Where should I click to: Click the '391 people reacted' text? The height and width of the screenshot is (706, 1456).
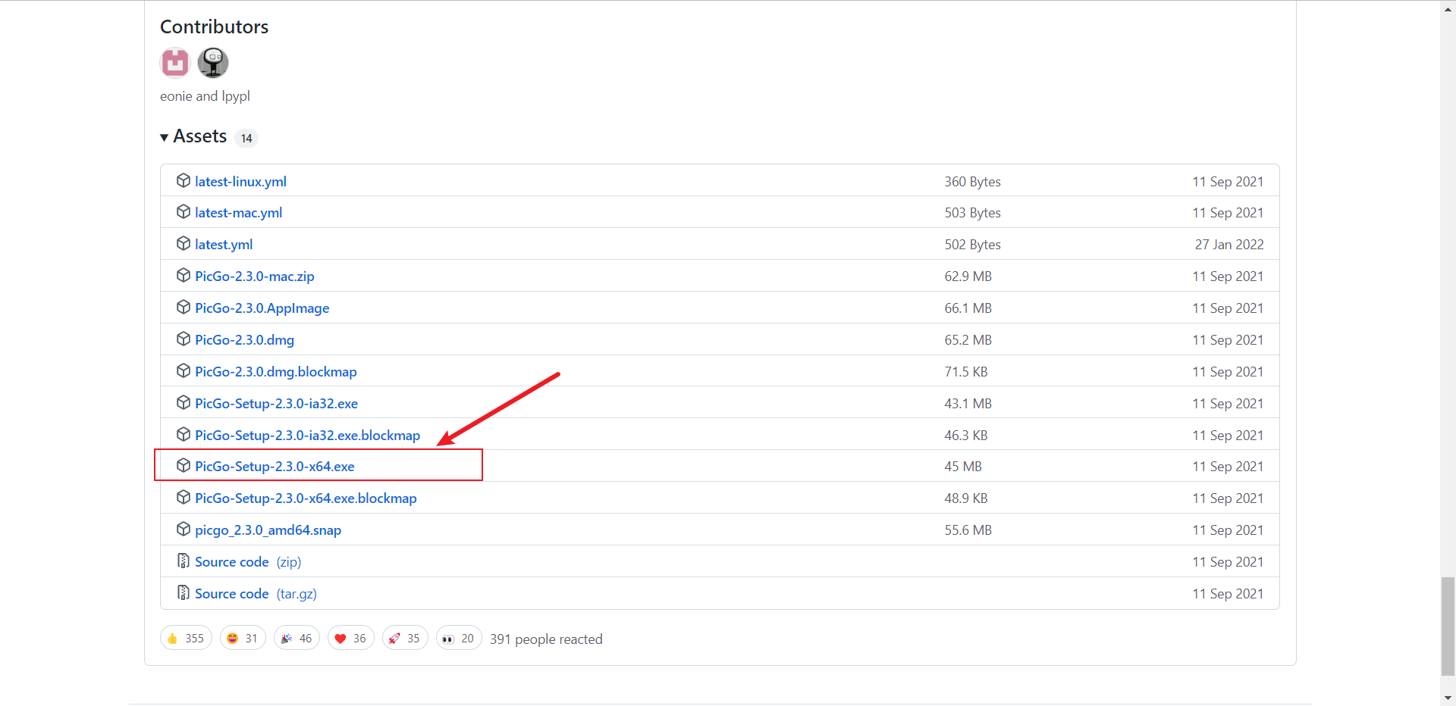546,639
